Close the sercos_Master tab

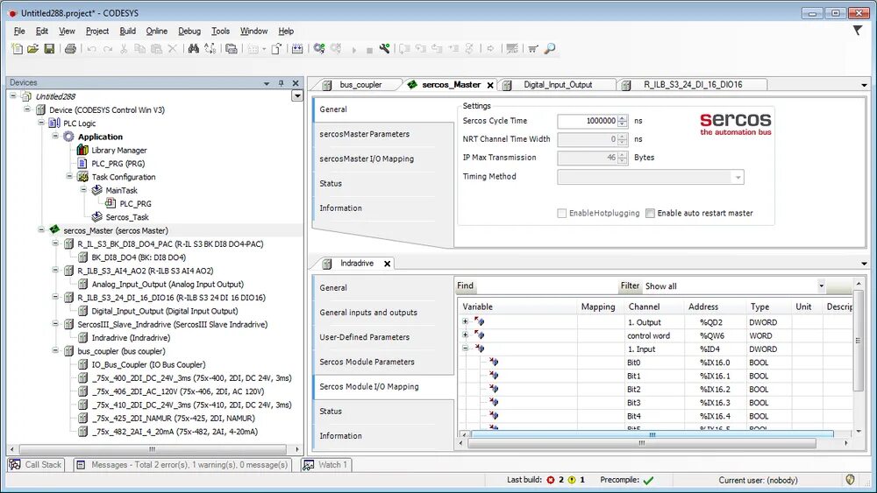(x=490, y=86)
